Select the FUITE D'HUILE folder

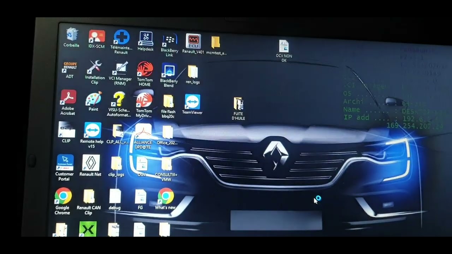tap(238, 109)
